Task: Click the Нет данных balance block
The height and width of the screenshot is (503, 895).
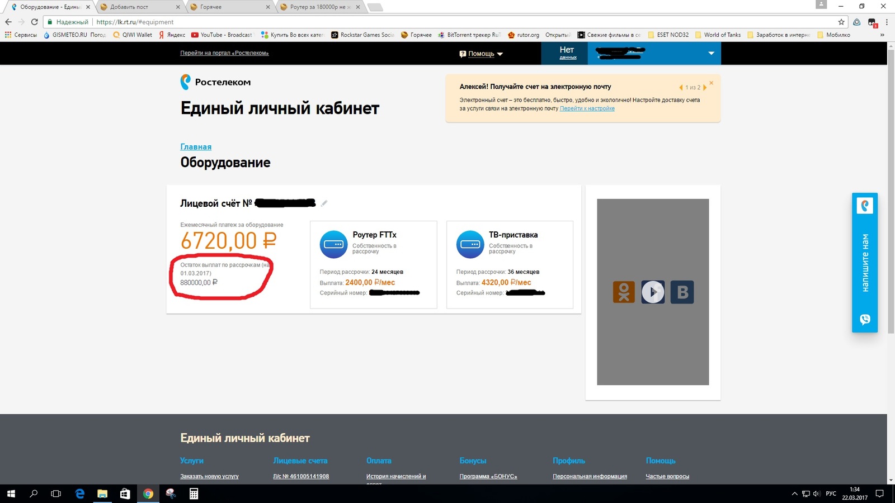Action: [564, 53]
